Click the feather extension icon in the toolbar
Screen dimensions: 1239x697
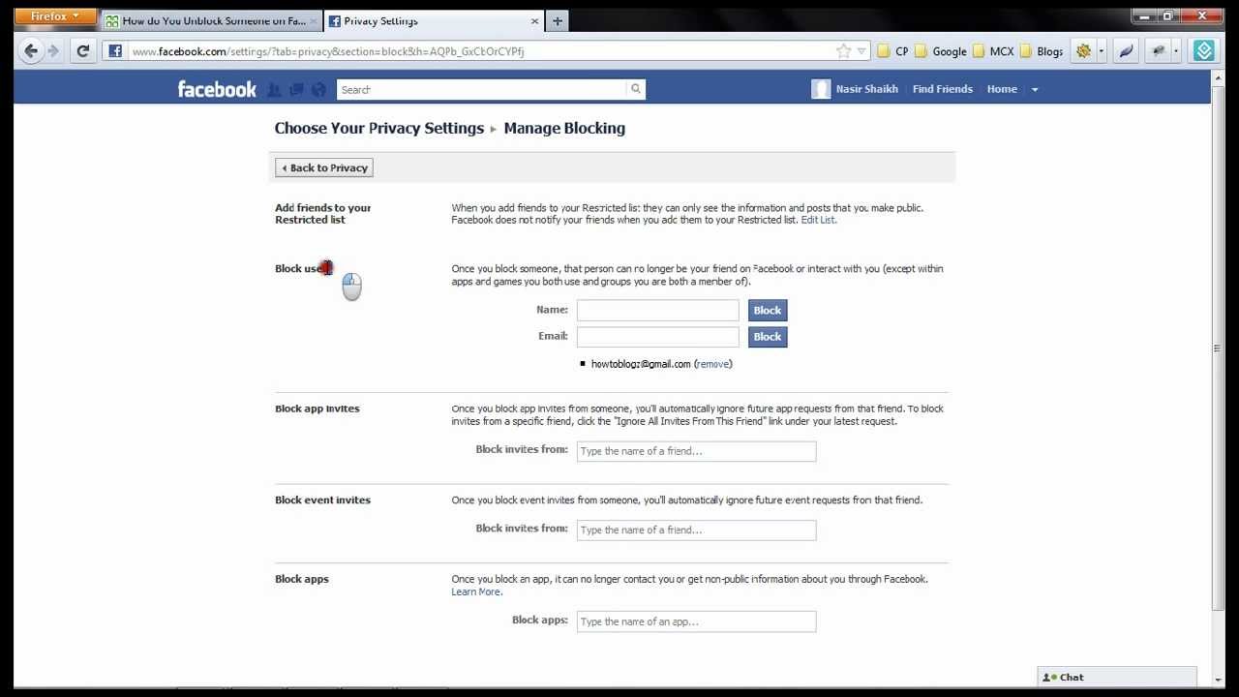(1126, 51)
